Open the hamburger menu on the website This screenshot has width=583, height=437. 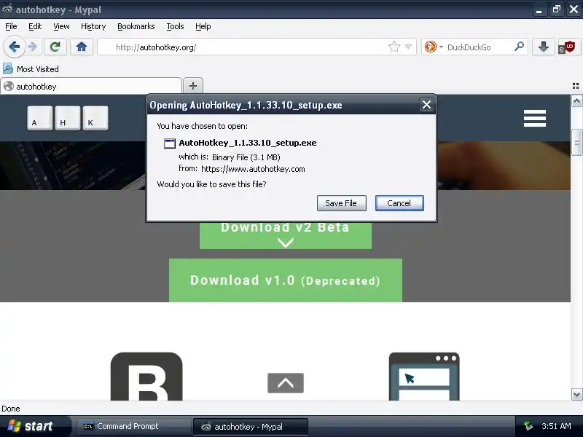pos(535,118)
